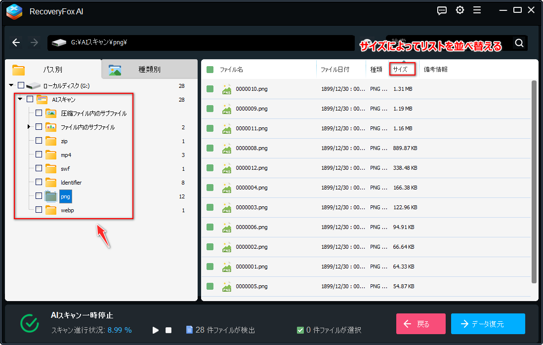This screenshot has width=543, height=345.
Task: Click the search magnifier icon
Action: point(519,43)
